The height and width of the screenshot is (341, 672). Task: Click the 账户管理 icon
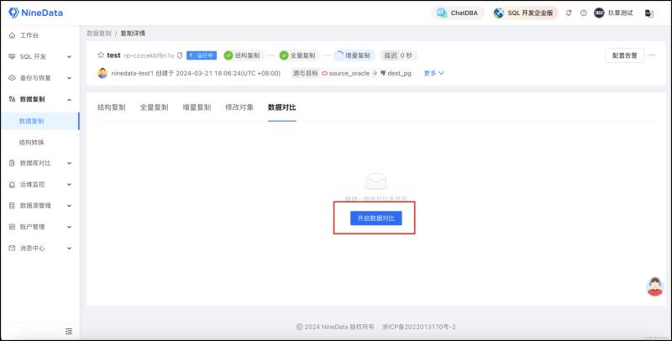click(12, 227)
